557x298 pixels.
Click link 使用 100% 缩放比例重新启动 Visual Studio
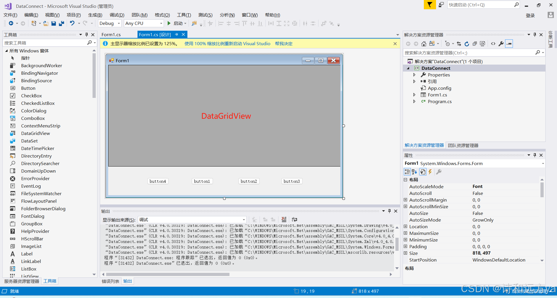[x=227, y=43]
